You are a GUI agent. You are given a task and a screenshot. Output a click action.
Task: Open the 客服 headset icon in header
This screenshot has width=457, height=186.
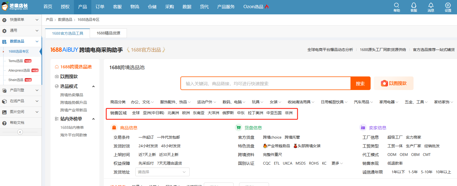[x=414, y=7]
